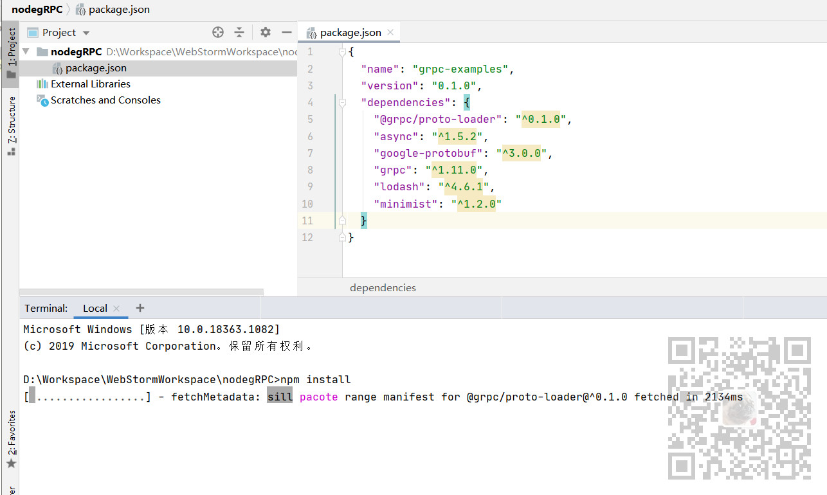Click nodegRPC breadcrumb in navigation bar
The image size is (827, 495).
pos(37,10)
